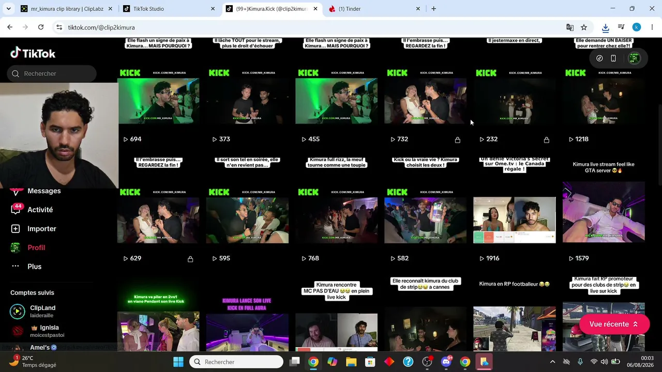
Task: Open Messages in the sidebar
Action: tap(44, 191)
